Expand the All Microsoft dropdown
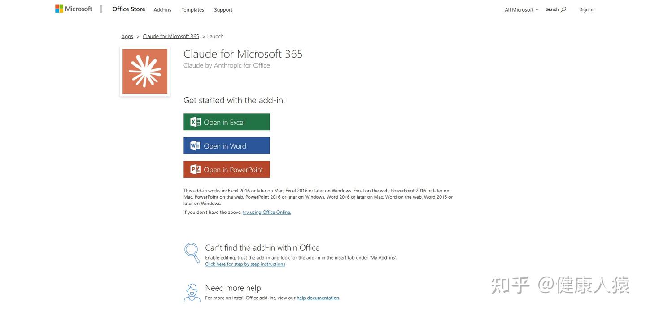This screenshot has width=646, height=311. 521,9
